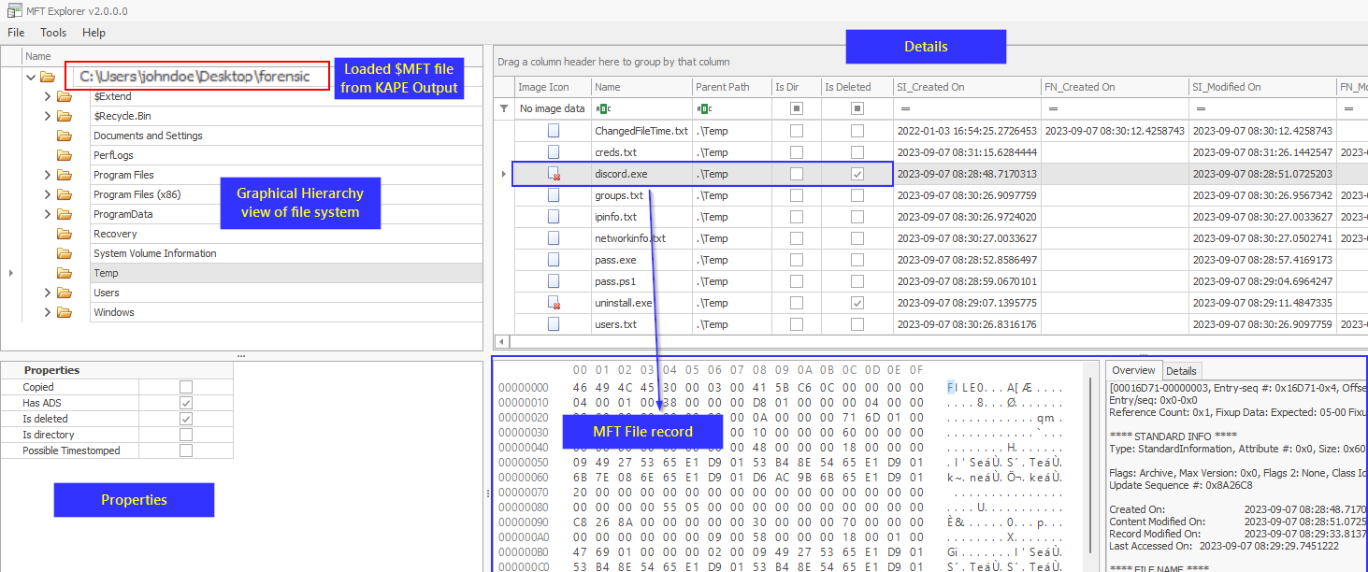The image size is (1368, 572).
Task: Click the file icon for users.txt
Action: pos(554,324)
